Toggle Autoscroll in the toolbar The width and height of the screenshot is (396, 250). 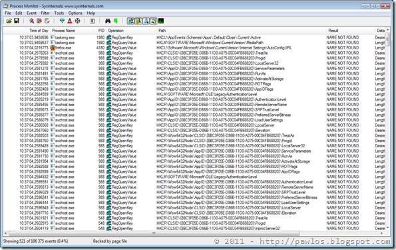click(x=39, y=21)
